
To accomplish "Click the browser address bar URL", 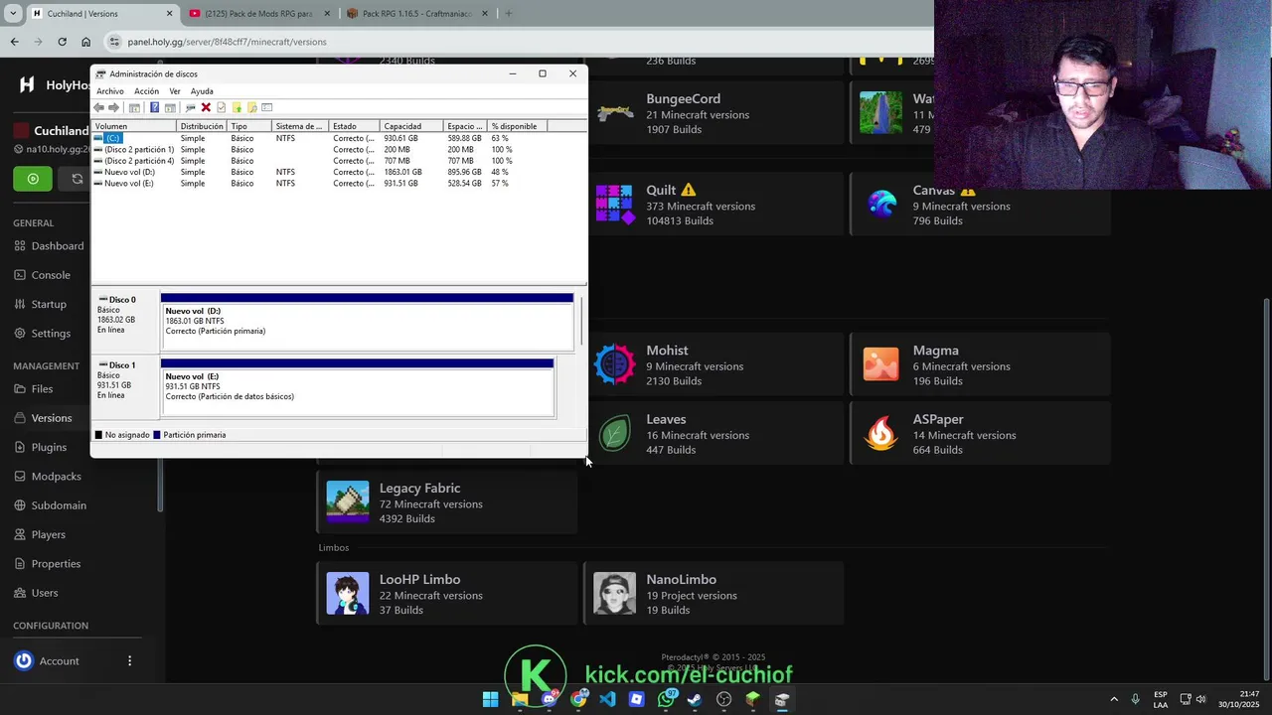I will [x=228, y=42].
